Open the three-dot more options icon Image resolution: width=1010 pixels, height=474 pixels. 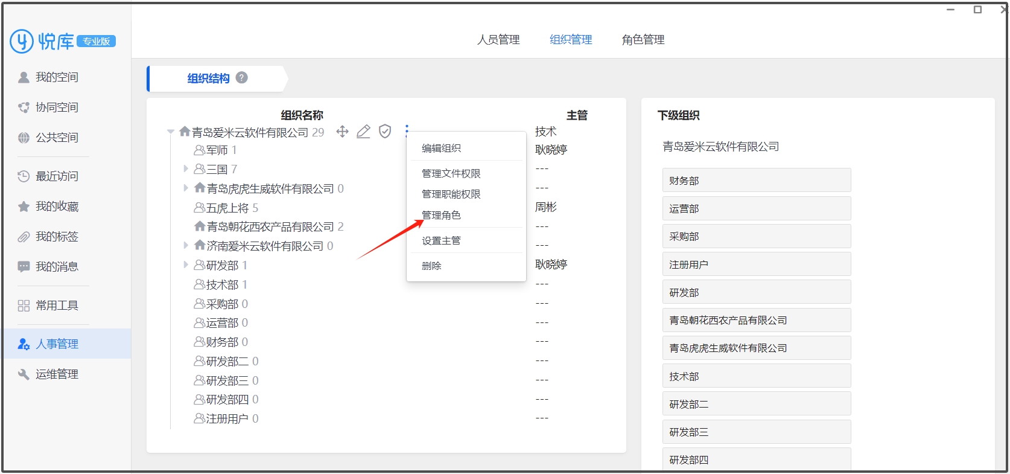click(x=407, y=130)
